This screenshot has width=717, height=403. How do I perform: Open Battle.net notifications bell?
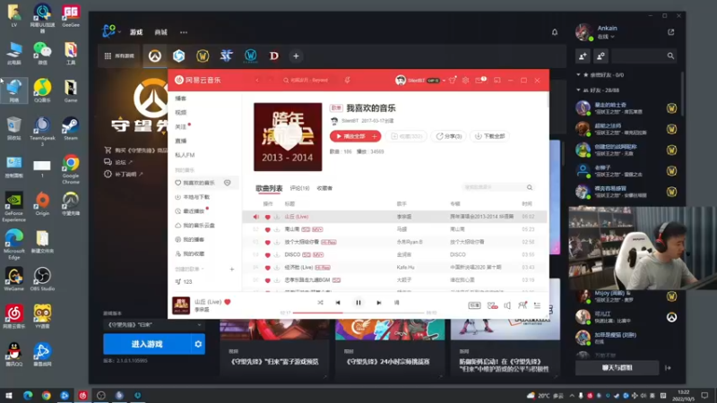click(x=555, y=32)
